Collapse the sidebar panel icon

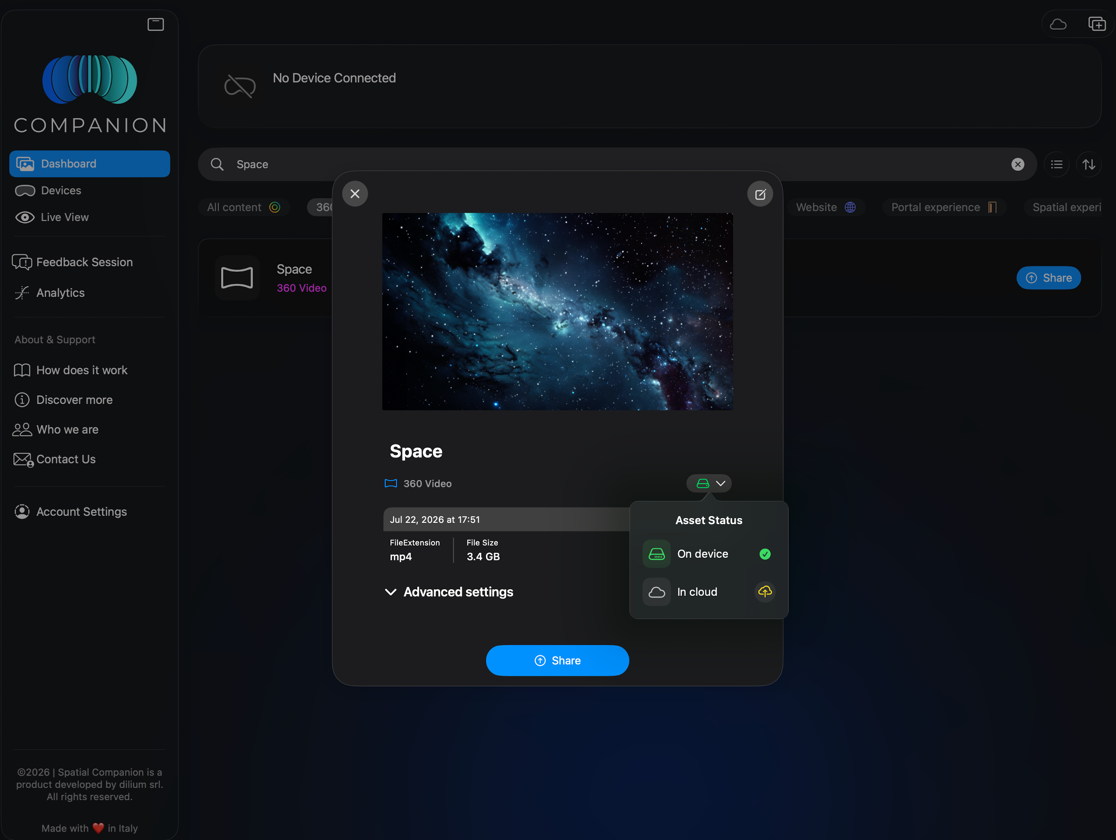(x=155, y=24)
